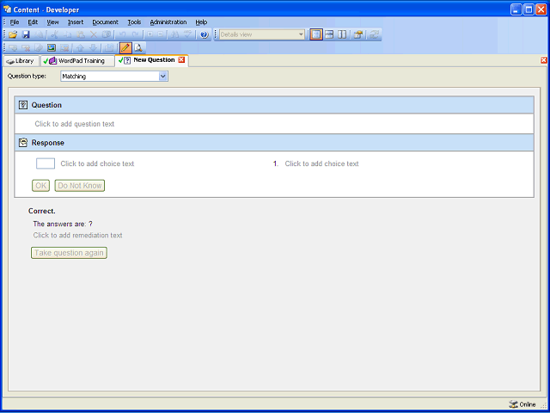This screenshot has width=550, height=413.
Task: Close the New Question tab
Action: 181,60
